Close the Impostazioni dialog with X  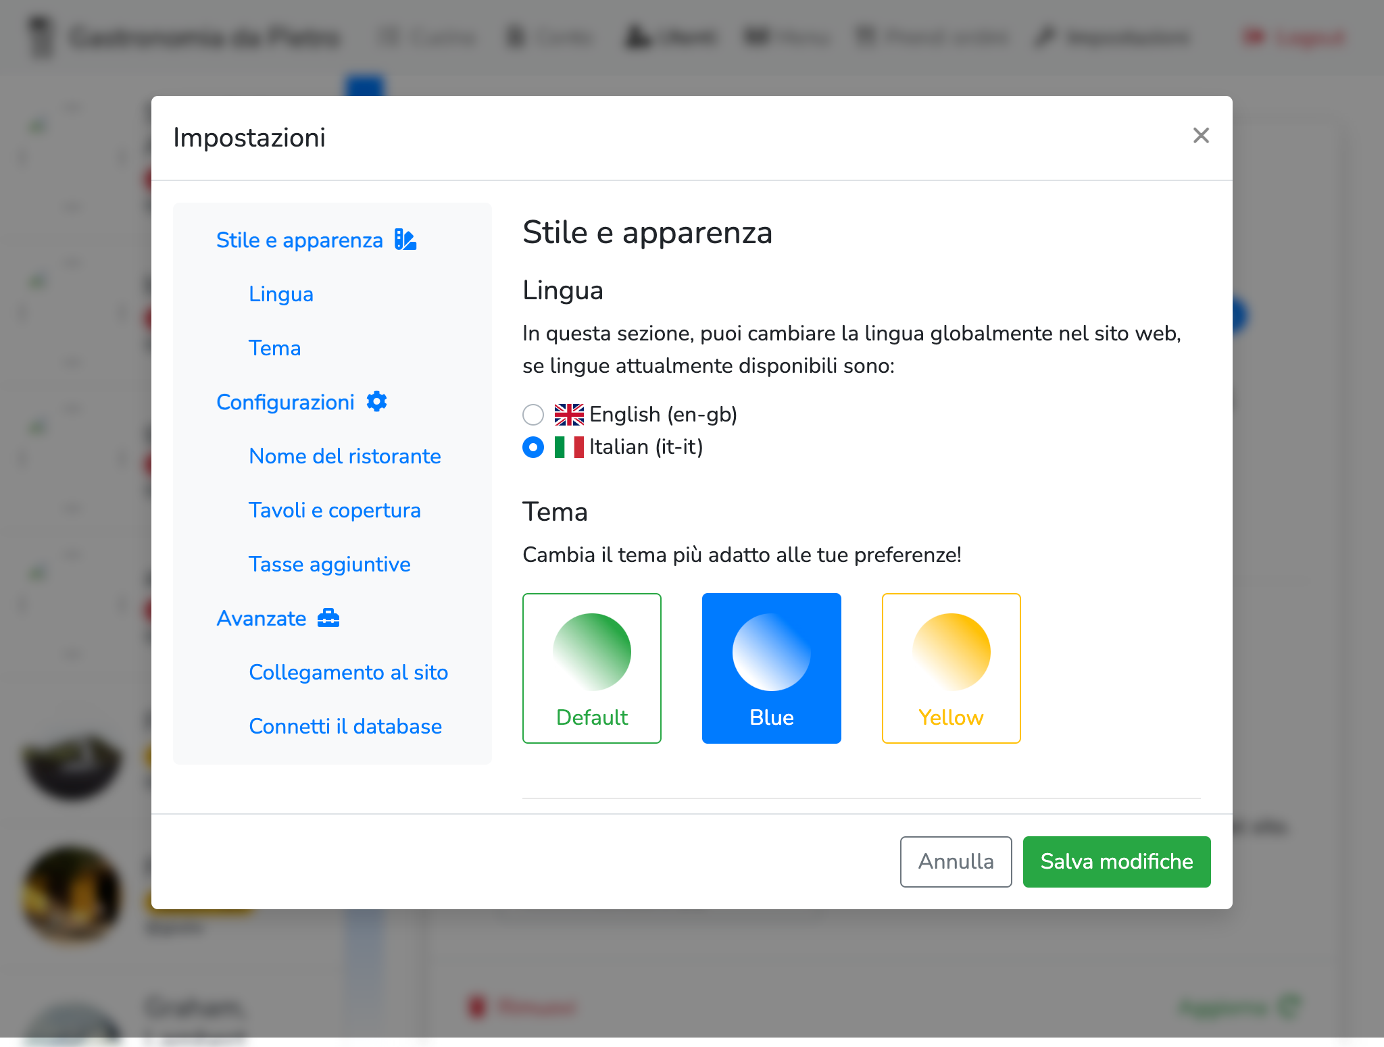(1201, 136)
